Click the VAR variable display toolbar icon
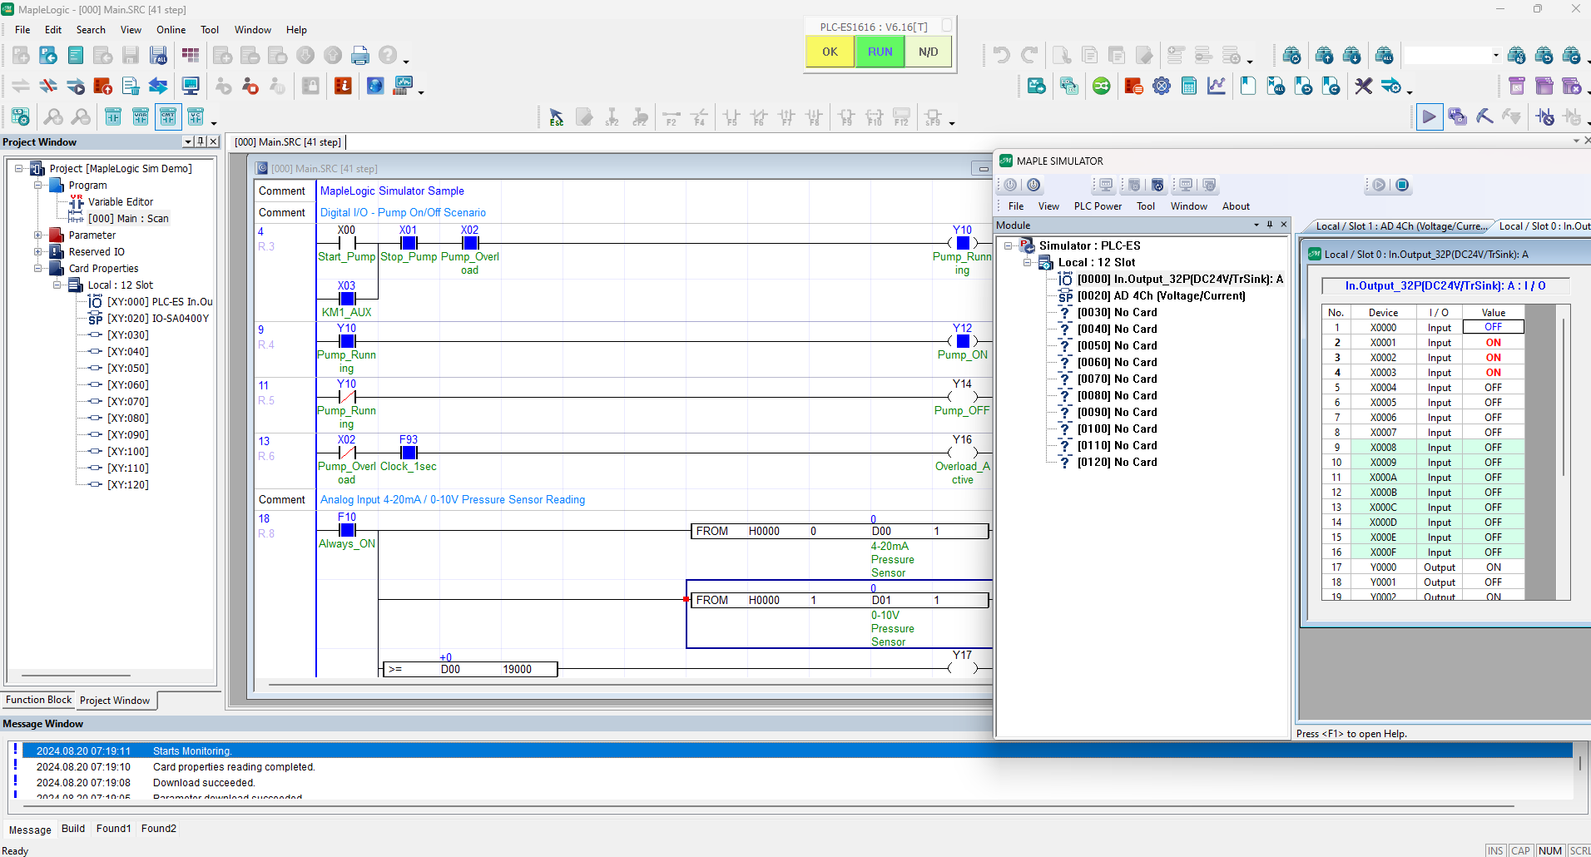 pyautogui.click(x=141, y=116)
